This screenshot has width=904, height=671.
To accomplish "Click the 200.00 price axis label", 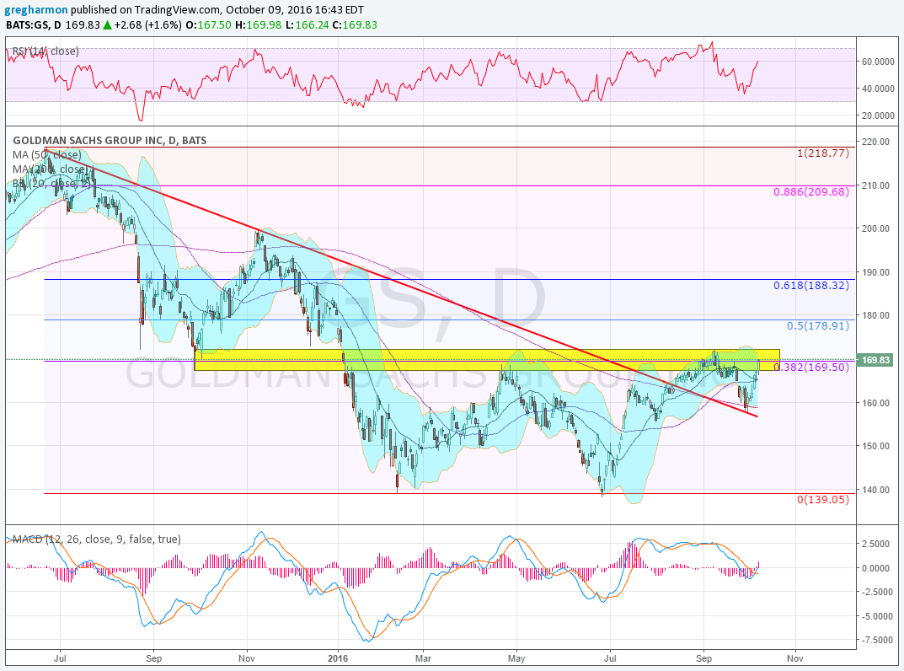I will tap(875, 228).
